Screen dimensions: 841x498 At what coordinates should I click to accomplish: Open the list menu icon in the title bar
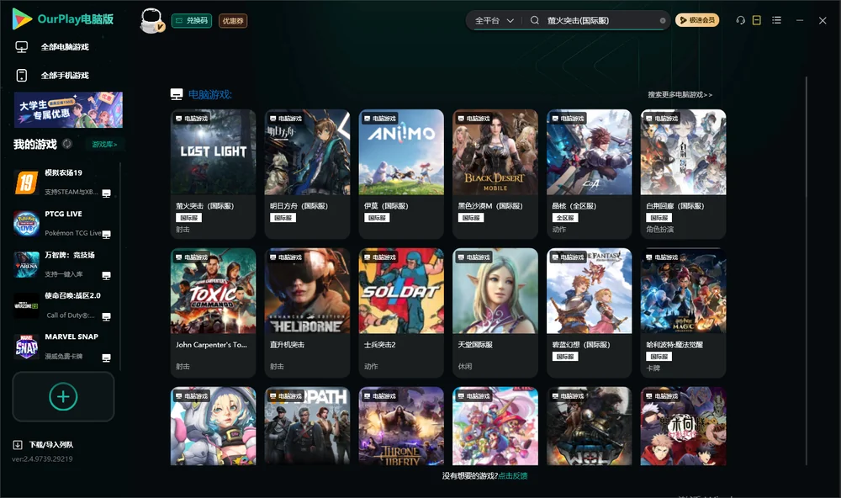point(776,20)
